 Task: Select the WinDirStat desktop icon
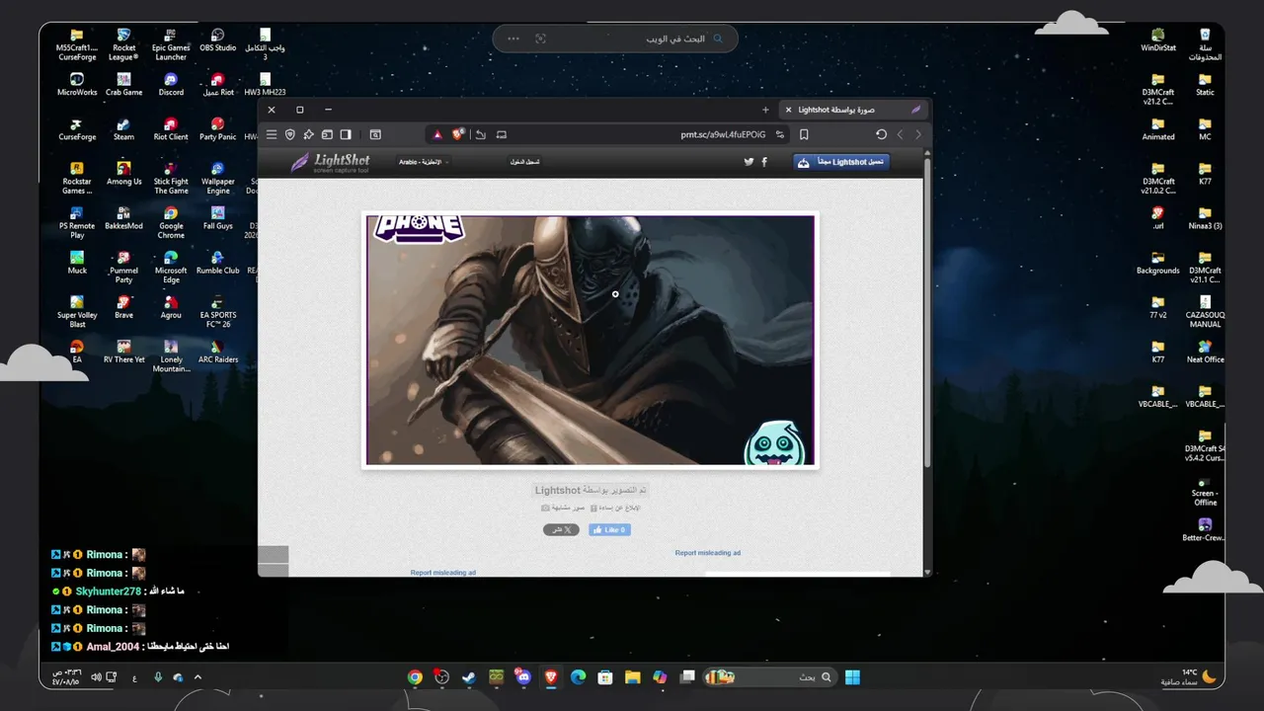point(1158,40)
